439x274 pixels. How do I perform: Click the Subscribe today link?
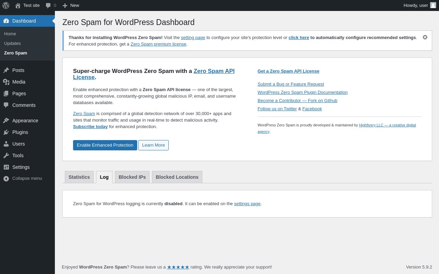(x=90, y=126)
